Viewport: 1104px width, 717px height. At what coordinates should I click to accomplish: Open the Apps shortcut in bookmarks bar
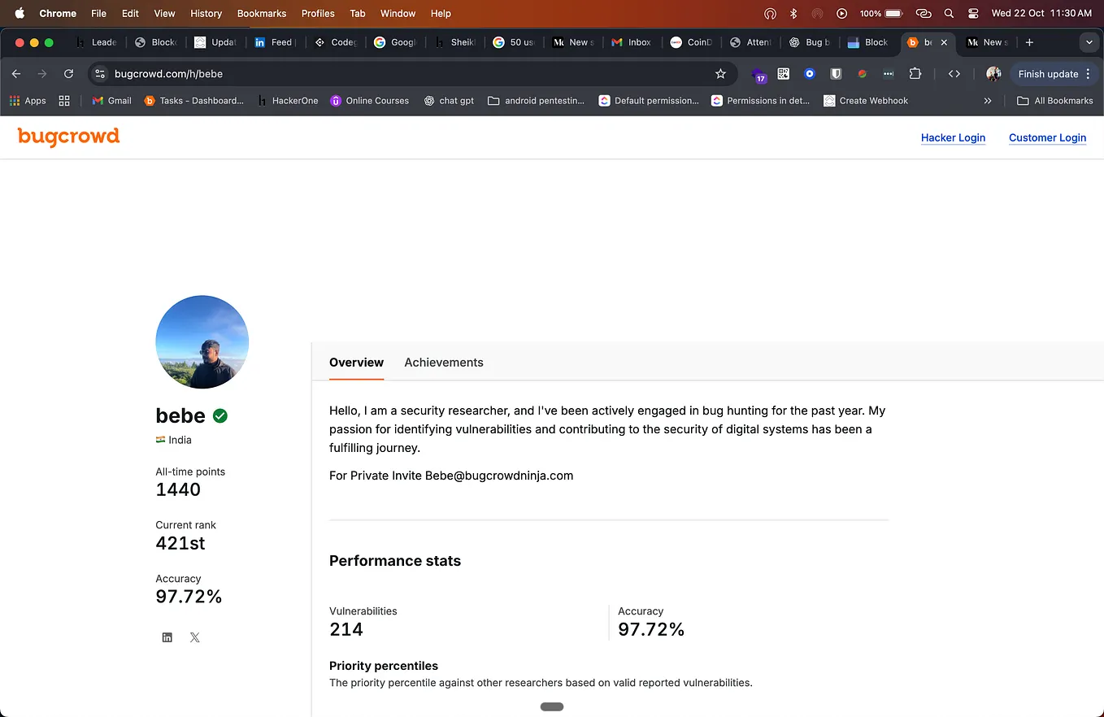[28, 101]
